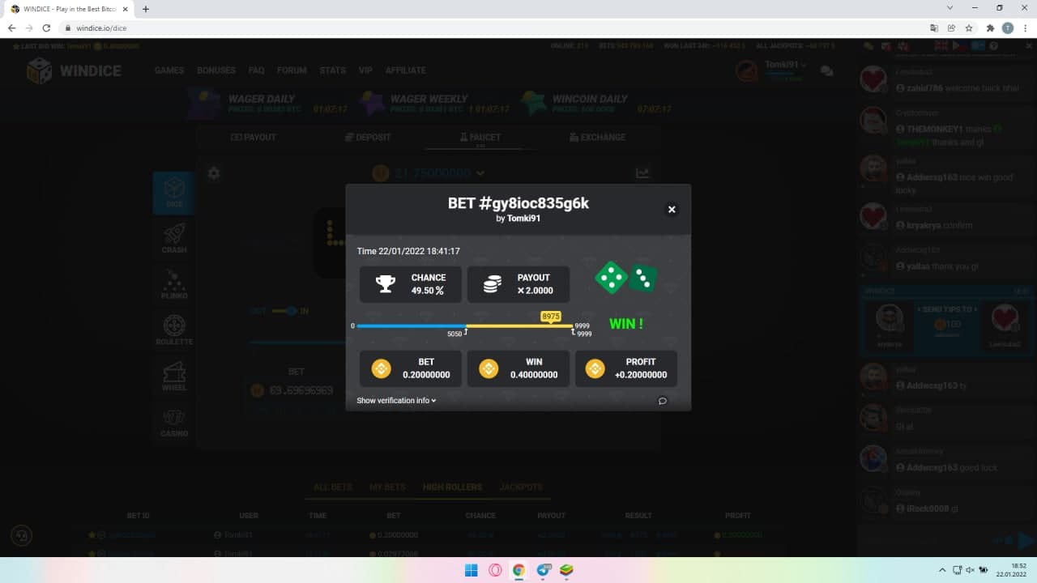Open the statistics chart icon

642,173
